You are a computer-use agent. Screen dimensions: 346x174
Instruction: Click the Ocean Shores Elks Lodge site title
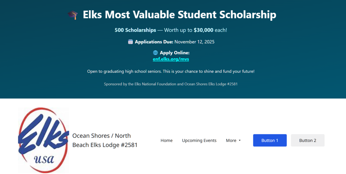click(105, 140)
